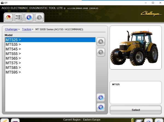The image size is (164, 122).
Task: Jump to bottom of model list
Action: click(101, 107)
